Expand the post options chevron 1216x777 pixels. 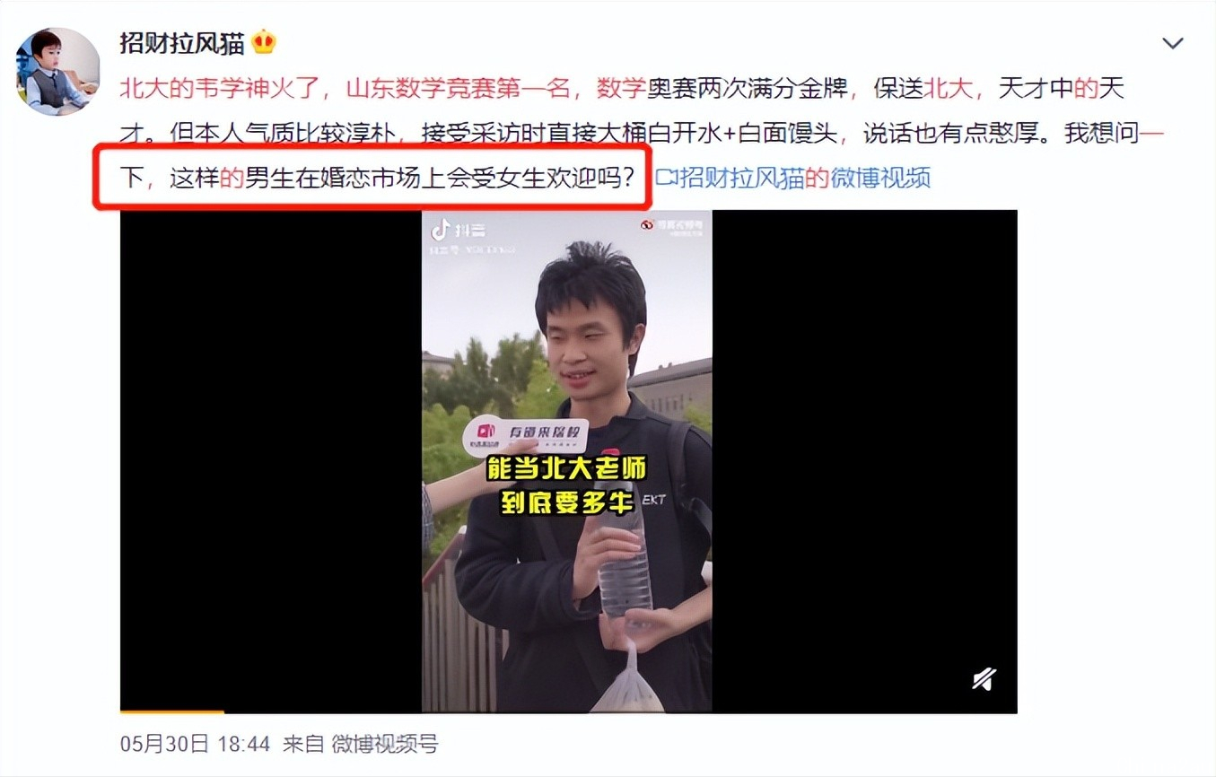[1172, 43]
